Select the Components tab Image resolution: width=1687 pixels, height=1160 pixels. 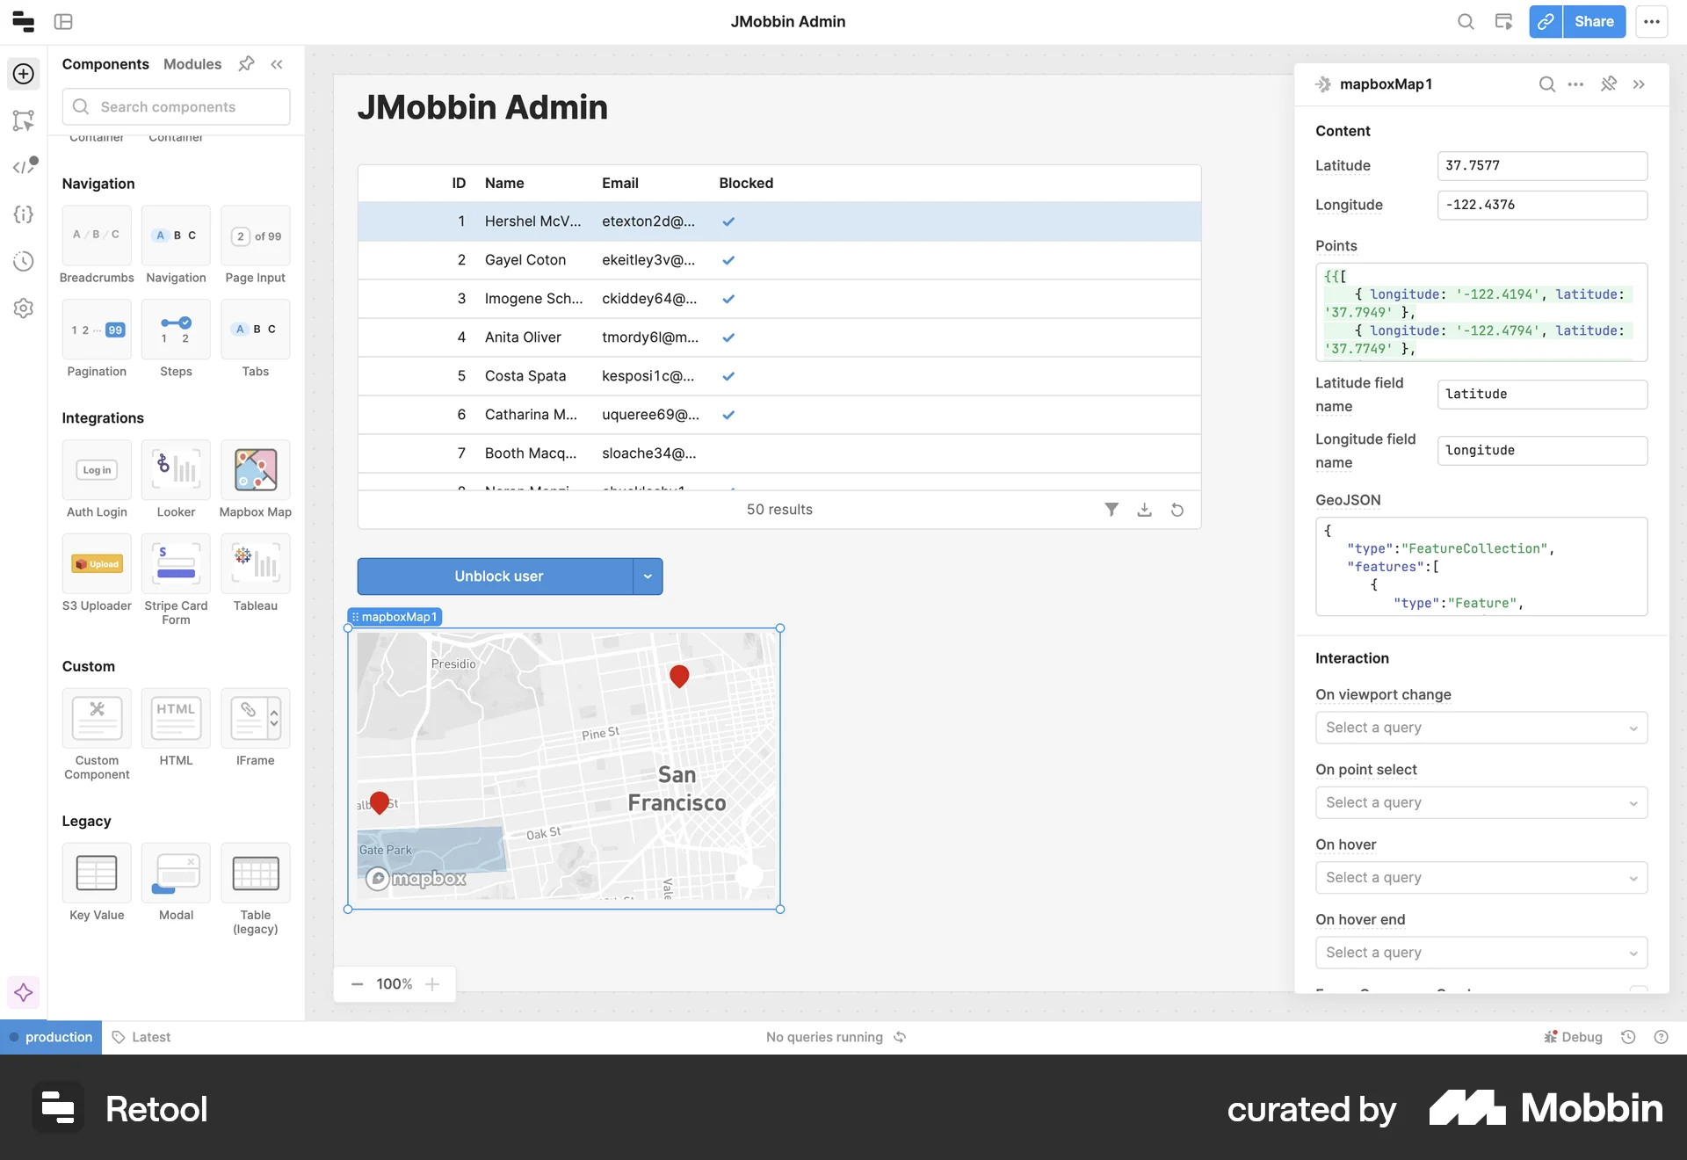(105, 64)
